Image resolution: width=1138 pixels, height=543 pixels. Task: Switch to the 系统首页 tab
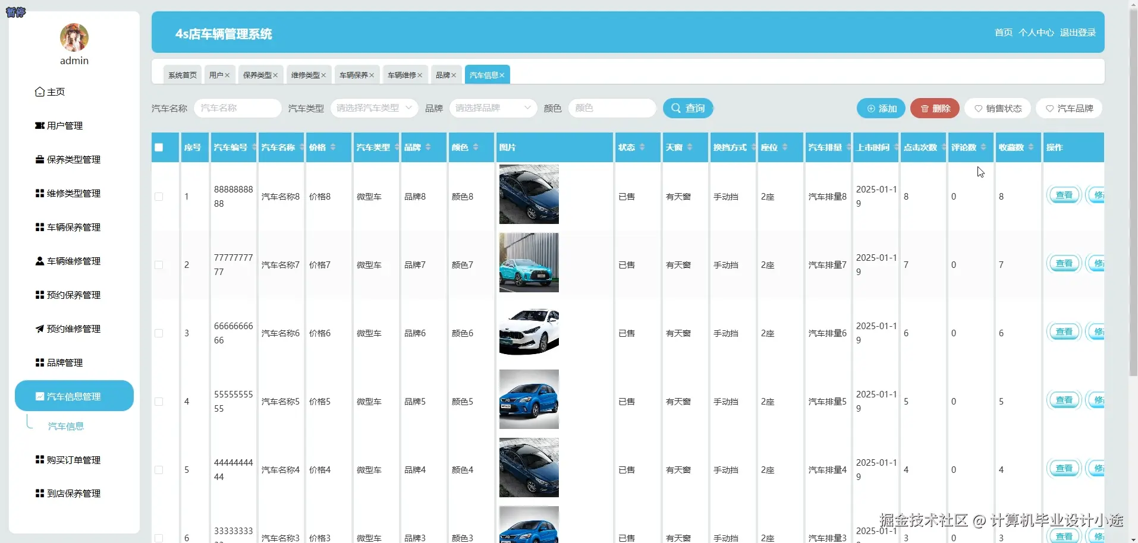coord(183,75)
